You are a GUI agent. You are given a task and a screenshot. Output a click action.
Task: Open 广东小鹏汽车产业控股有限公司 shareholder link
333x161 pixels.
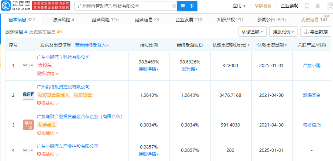point(67,146)
